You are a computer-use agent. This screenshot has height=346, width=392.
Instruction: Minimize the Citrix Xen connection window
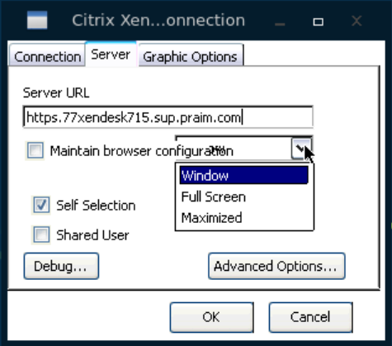(x=280, y=21)
